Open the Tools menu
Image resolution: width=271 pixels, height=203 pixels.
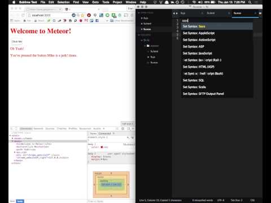coord(106,2)
